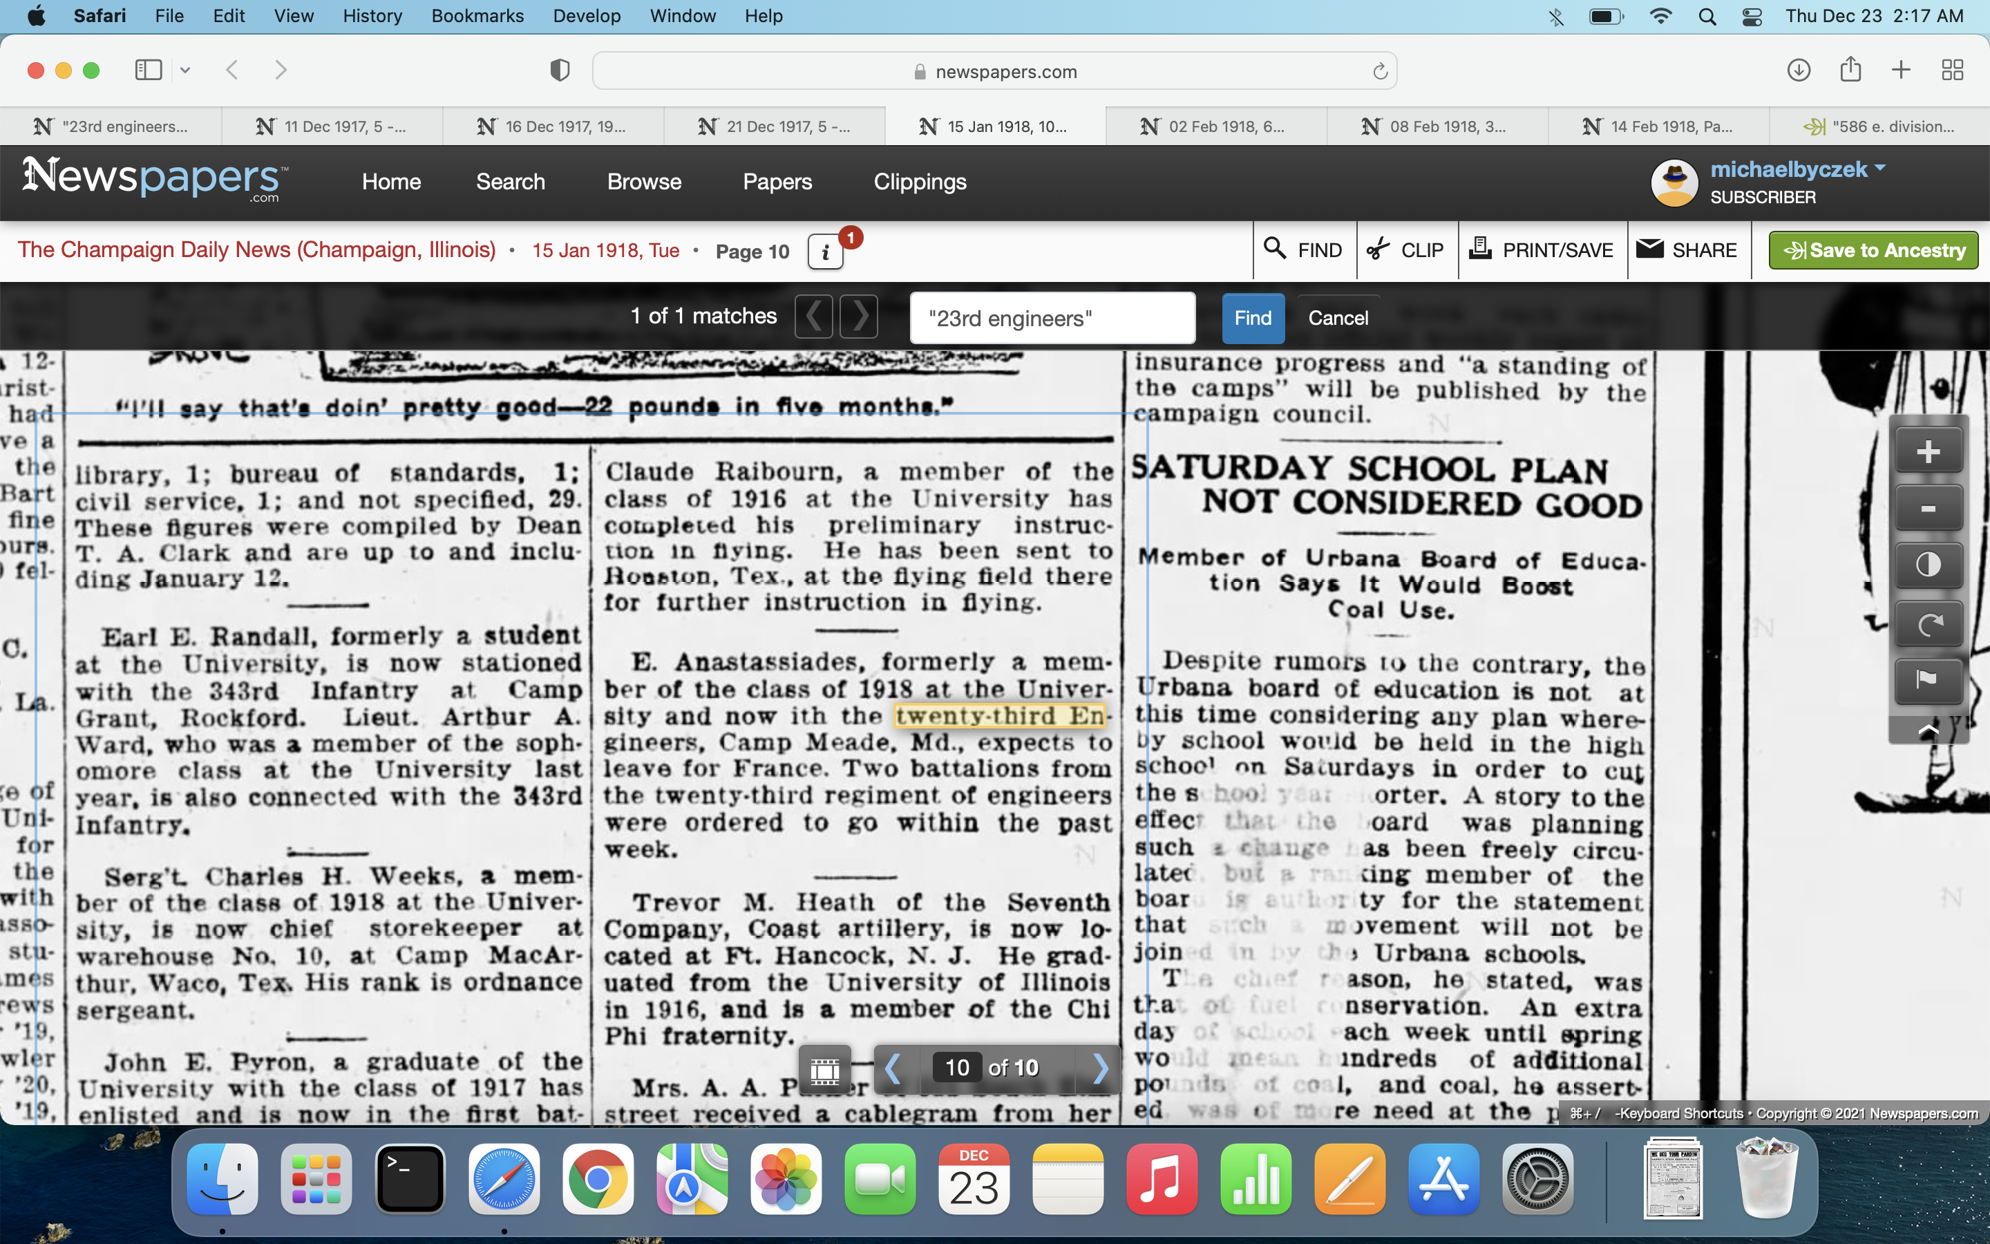Viewport: 1990px width, 1244px height.
Task: Open the Bookmarks menu
Action: coord(477,16)
